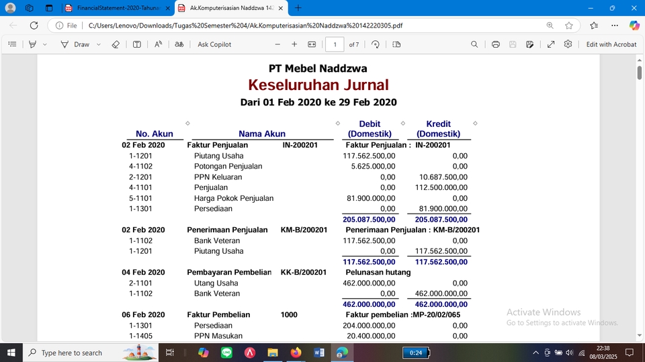Viewport: 645px width, 362px height.
Task: Launch the LINE app from taskbar
Action: point(226,353)
